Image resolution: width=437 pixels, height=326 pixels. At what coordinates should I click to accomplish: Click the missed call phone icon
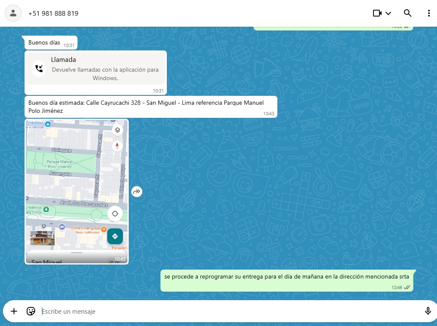point(39,69)
